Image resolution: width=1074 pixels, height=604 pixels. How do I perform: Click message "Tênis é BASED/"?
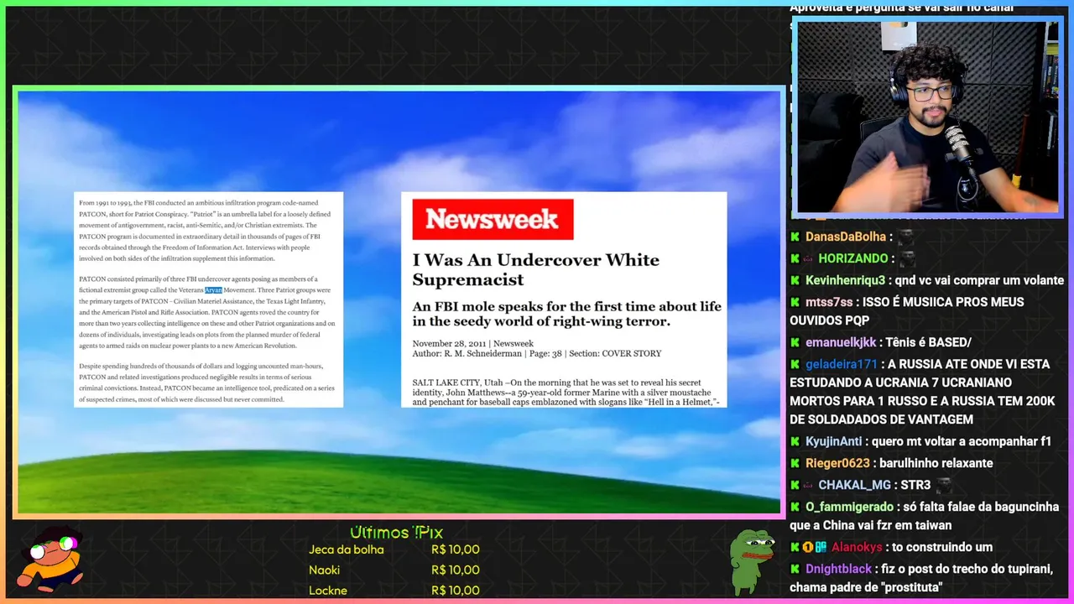click(929, 342)
